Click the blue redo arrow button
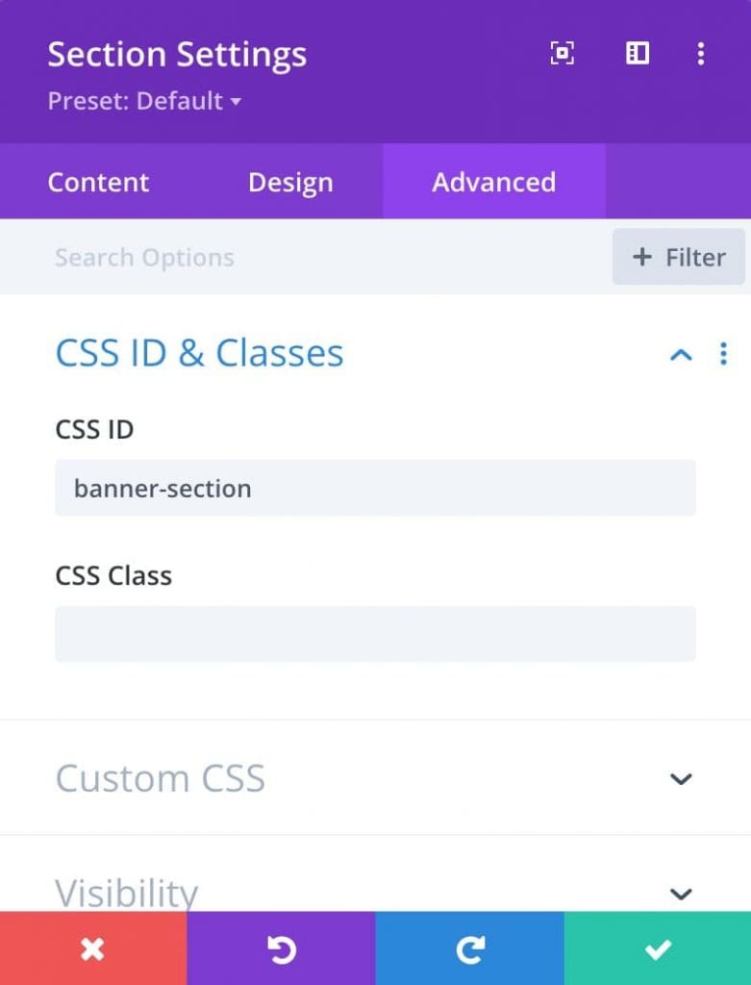 point(469,947)
